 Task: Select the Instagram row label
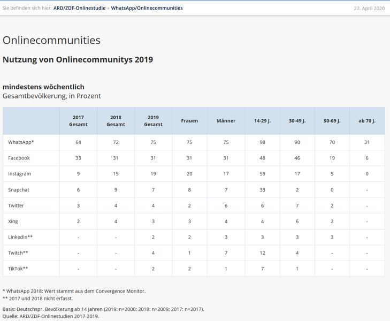19,174
